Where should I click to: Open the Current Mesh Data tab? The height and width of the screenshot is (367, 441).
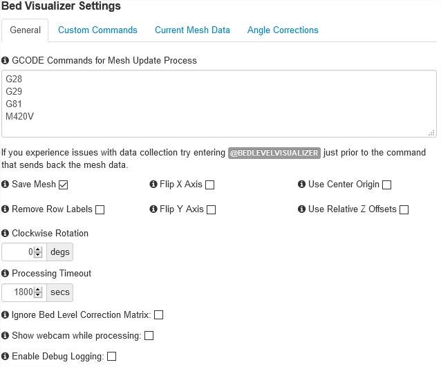tap(192, 30)
